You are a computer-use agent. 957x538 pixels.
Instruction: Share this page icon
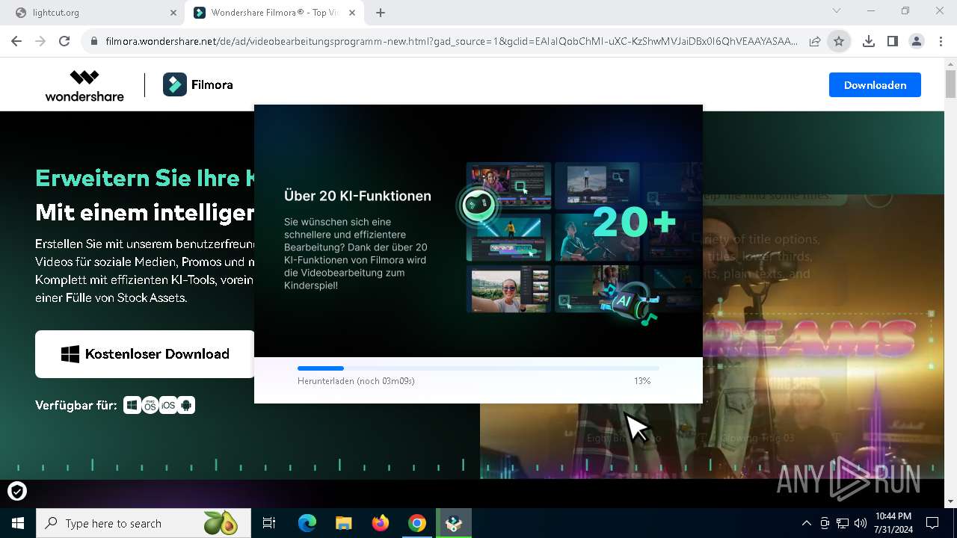point(815,42)
